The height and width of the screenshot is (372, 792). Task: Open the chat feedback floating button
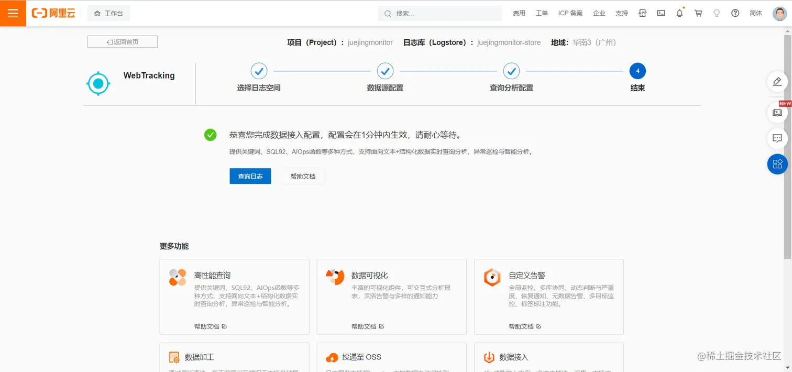click(x=777, y=139)
